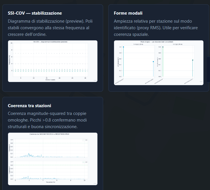Click the 'SSI-COV — stabilizzazione' card heading

[35, 13]
